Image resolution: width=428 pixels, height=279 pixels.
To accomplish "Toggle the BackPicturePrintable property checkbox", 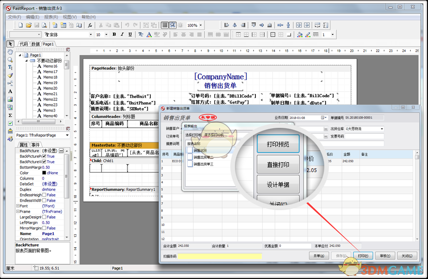I will tap(44, 156).
